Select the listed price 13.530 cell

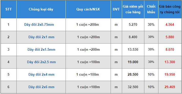coord(133,49)
